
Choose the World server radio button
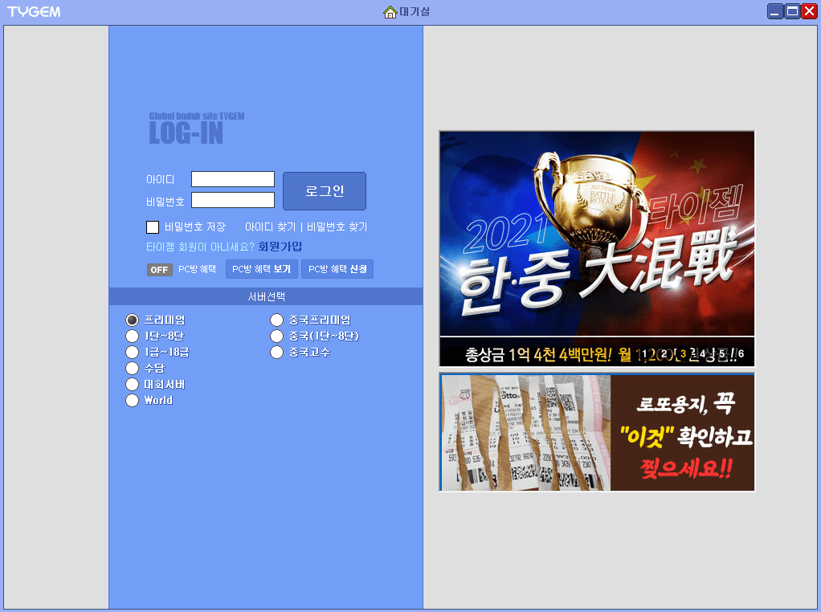(132, 401)
